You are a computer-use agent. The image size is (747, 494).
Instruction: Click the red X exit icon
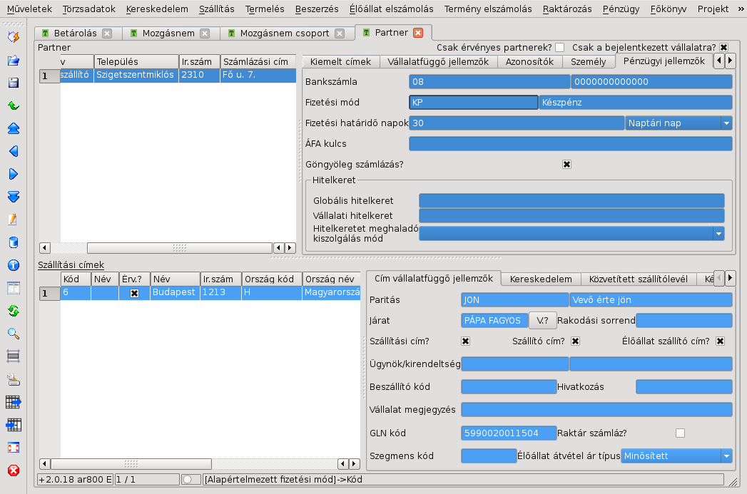point(13,470)
